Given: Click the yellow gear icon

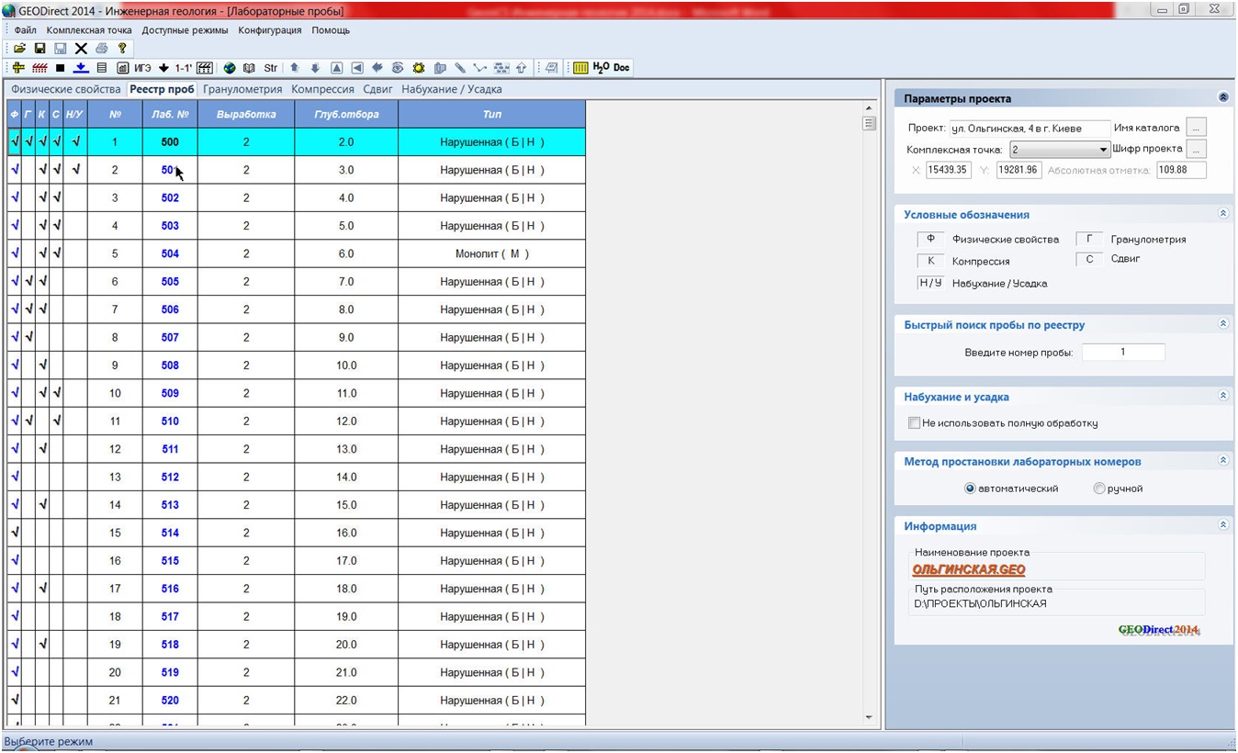Looking at the screenshot, I should tap(419, 68).
